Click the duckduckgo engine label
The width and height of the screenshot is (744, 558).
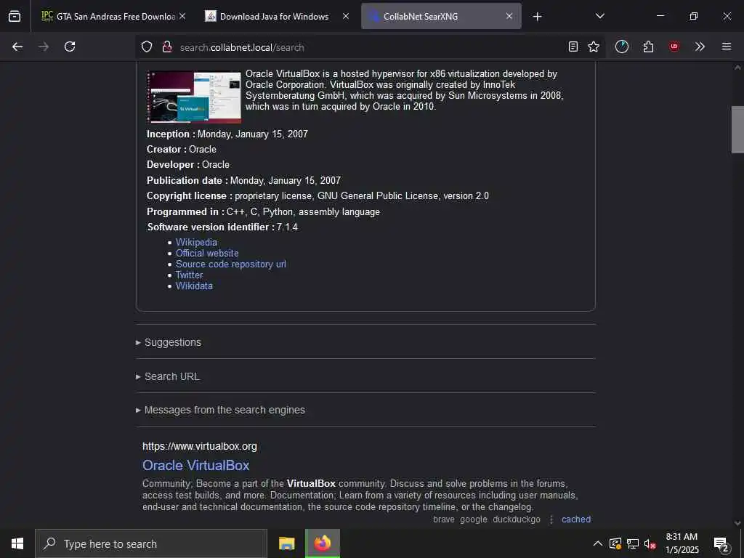pos(517,519)
